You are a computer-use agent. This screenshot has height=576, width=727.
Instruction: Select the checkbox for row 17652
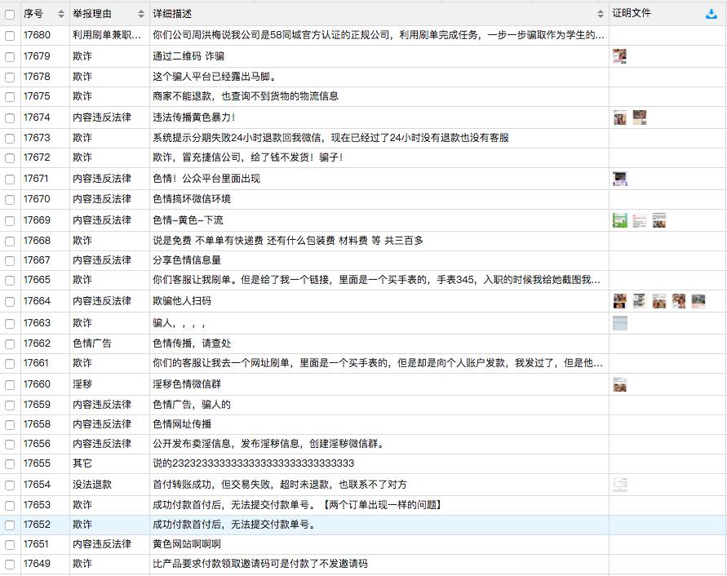10,525
